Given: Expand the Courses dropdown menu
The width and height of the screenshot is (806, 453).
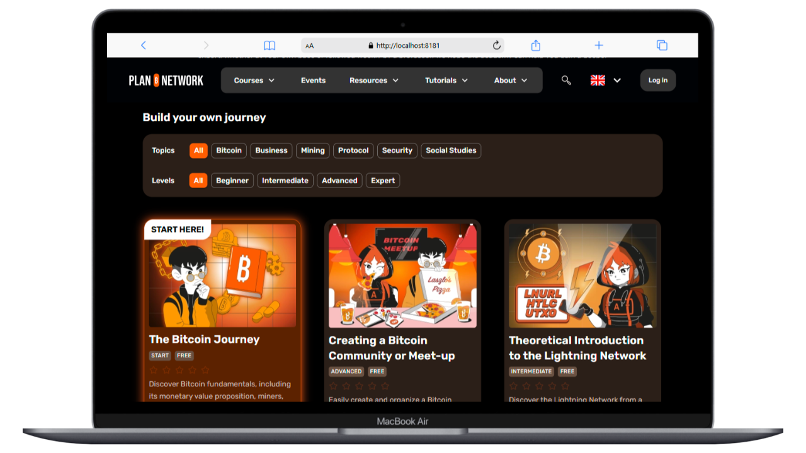Looking at the screenshot, I should pos(254,81).
